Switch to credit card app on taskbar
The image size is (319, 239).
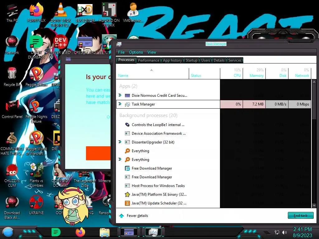tap(129, 232)
